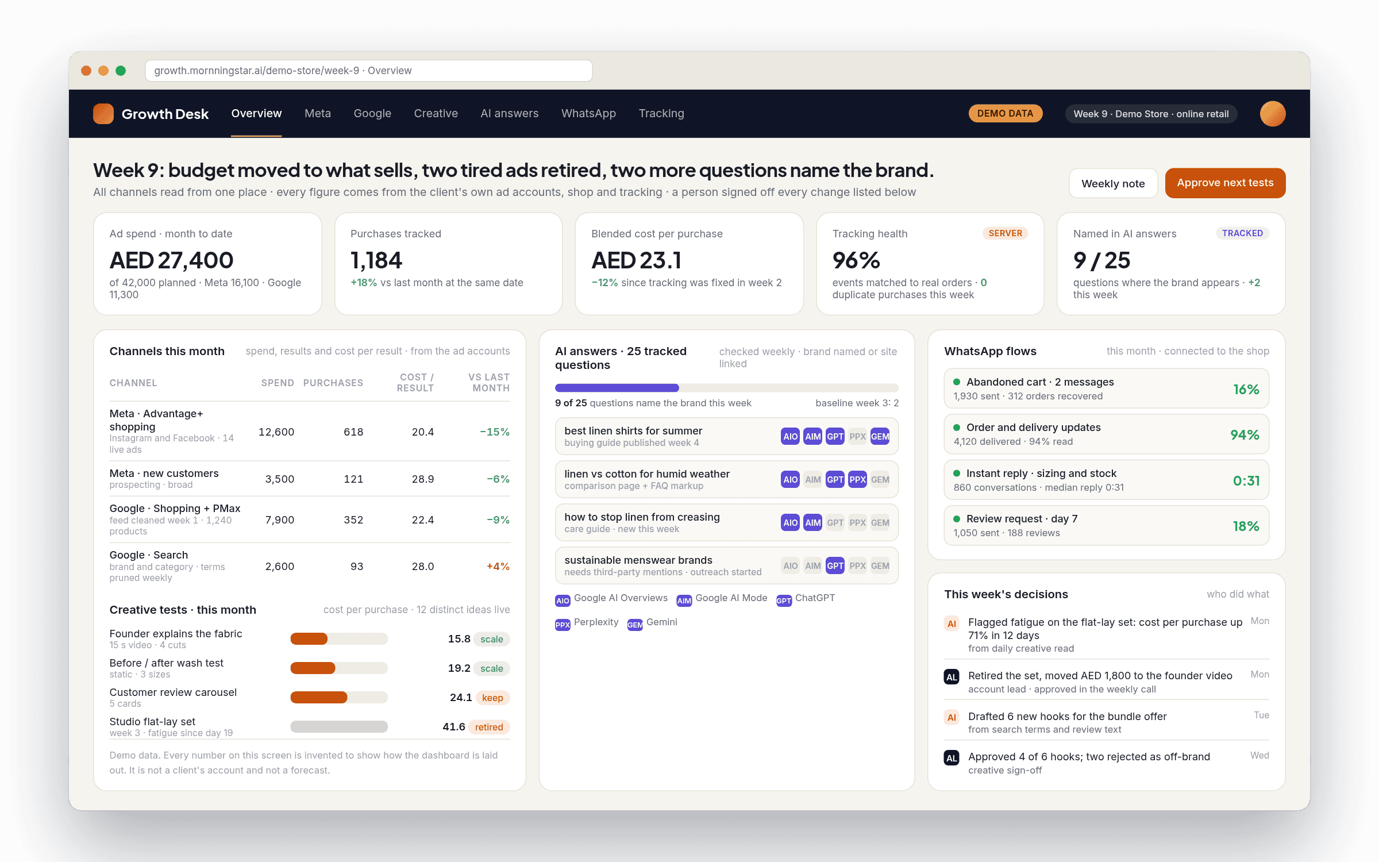
Task: Click the ChatGPT legend icon
Action: coord(784,601)
